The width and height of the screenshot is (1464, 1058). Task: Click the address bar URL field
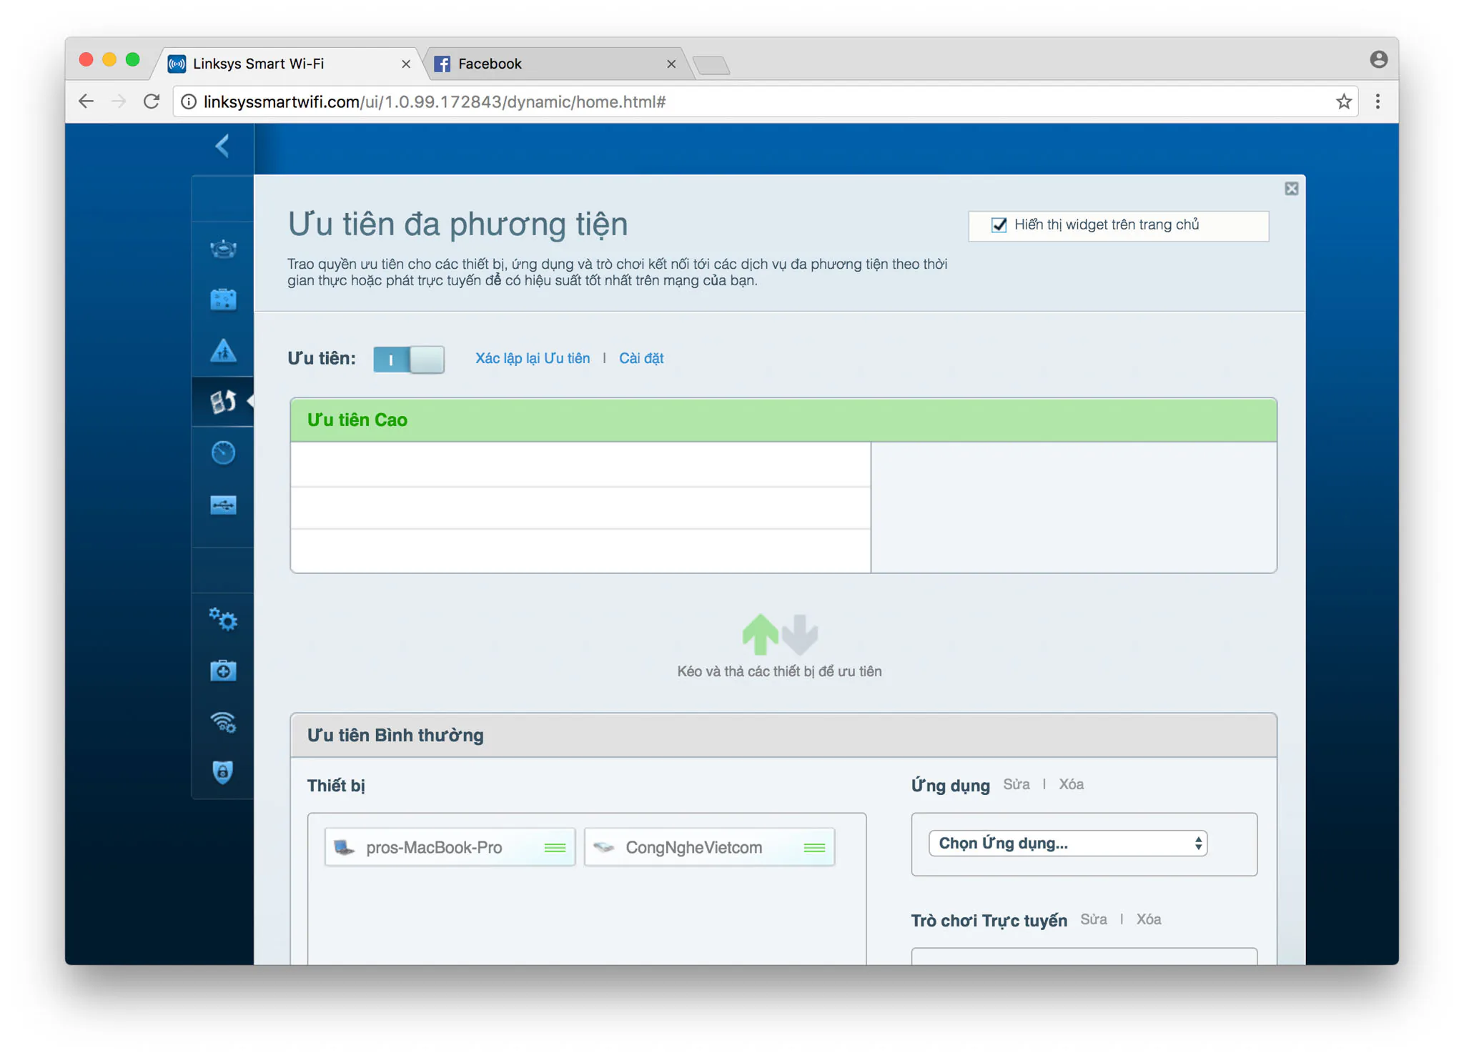click(765, 102)
